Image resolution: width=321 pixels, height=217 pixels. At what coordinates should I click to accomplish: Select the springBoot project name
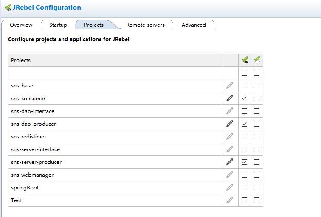pos(25,188)
